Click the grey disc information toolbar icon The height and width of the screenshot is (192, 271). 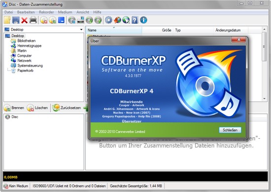[x=72, y=20]
